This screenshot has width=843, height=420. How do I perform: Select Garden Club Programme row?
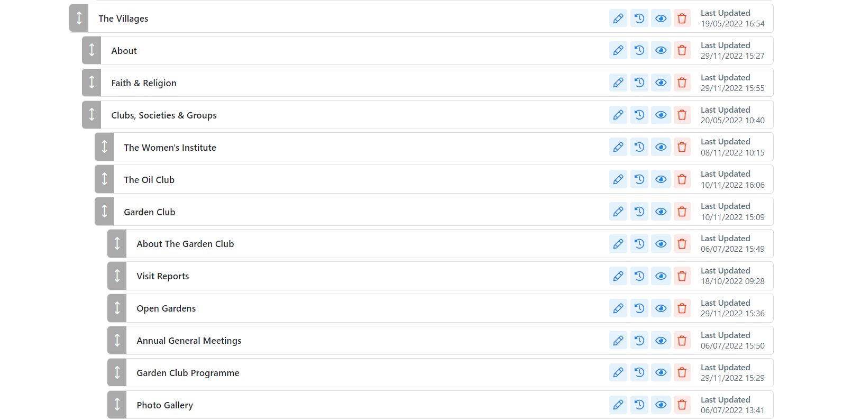pyautogui.click(x=440, y=373)
